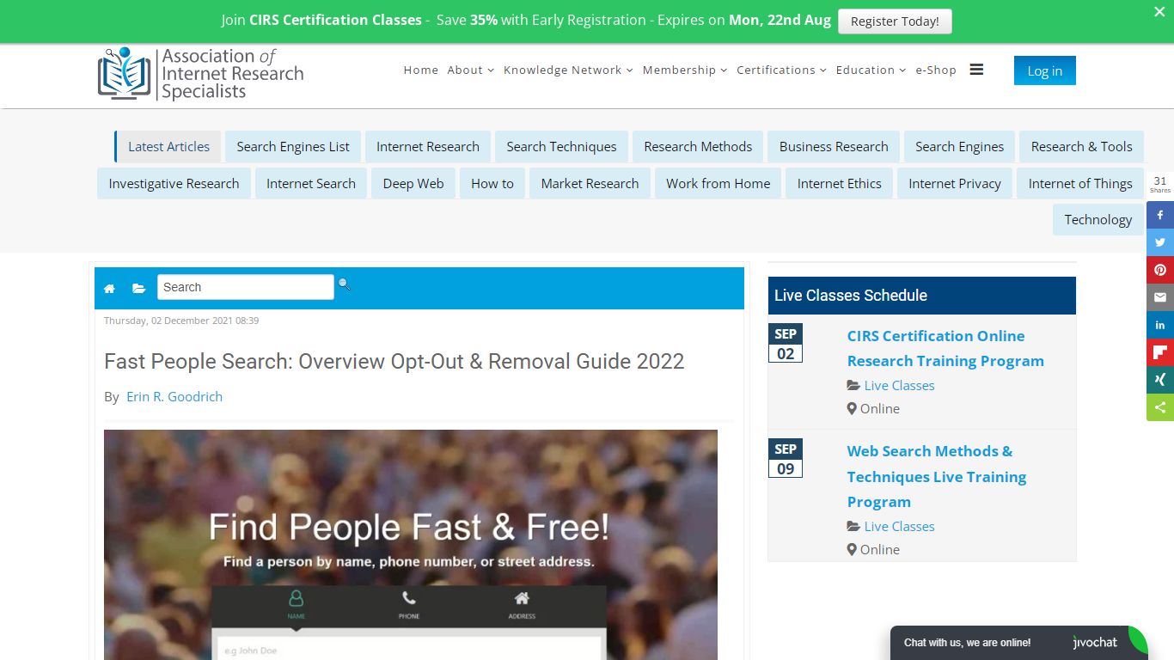The image size is (1174, 660).
Task: Open the Internet of Things category
Action: click(x=1080, y=183)
